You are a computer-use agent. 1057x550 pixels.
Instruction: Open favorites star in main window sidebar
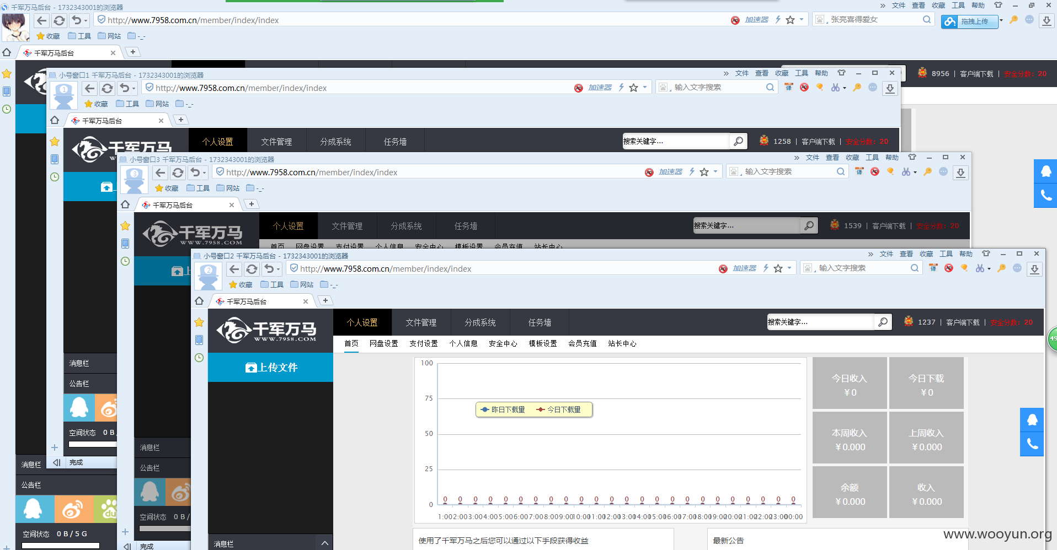7,74
